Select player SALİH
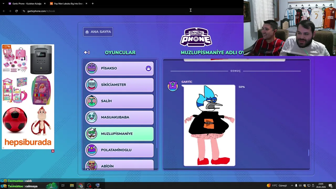336x189 pixels. point(119,101)
